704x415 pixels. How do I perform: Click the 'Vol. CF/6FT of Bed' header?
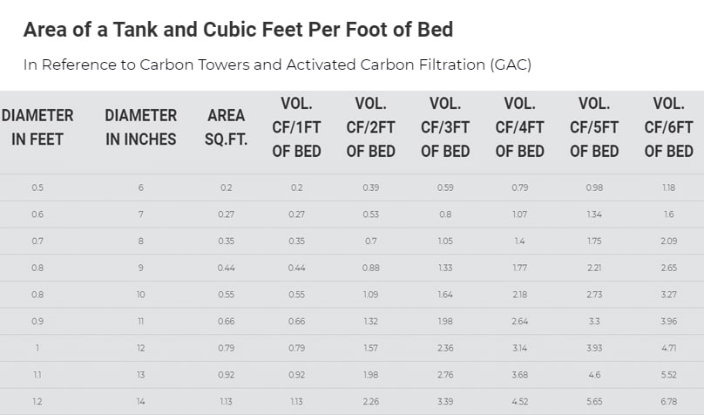point(668,127)
